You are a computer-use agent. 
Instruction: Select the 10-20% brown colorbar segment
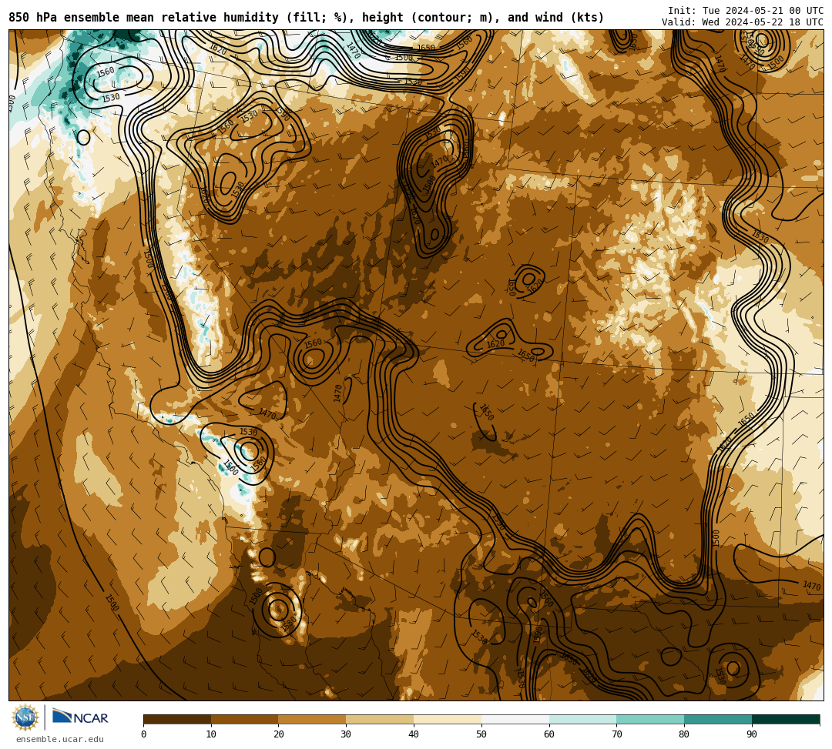coord(245,719)
